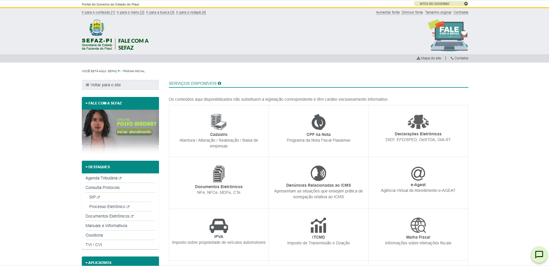
Task: Collapse the Fale com a Sefaz panel
Action: (x=105, y=103)
